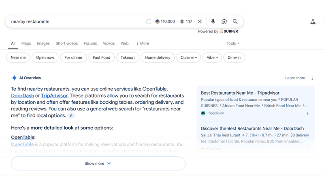
Task: Open Google Lens image search icon
Action: 224,21
